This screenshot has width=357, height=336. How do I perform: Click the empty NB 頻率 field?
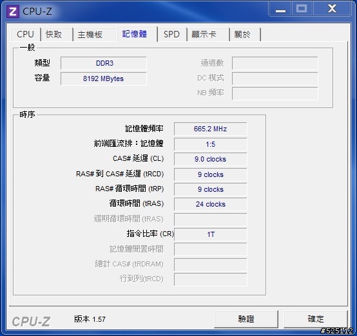coord(275,93)
